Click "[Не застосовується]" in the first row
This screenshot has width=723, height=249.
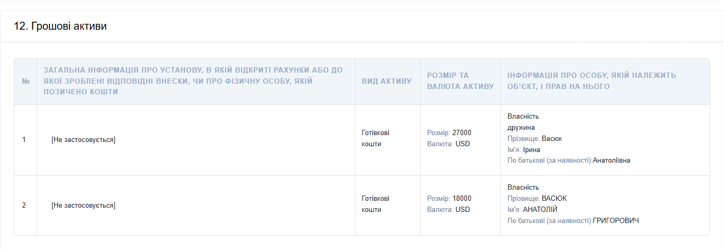tap(83, 140)
